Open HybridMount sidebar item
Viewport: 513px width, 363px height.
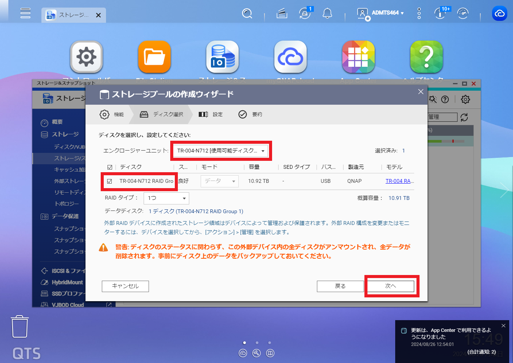pos(67,282)
